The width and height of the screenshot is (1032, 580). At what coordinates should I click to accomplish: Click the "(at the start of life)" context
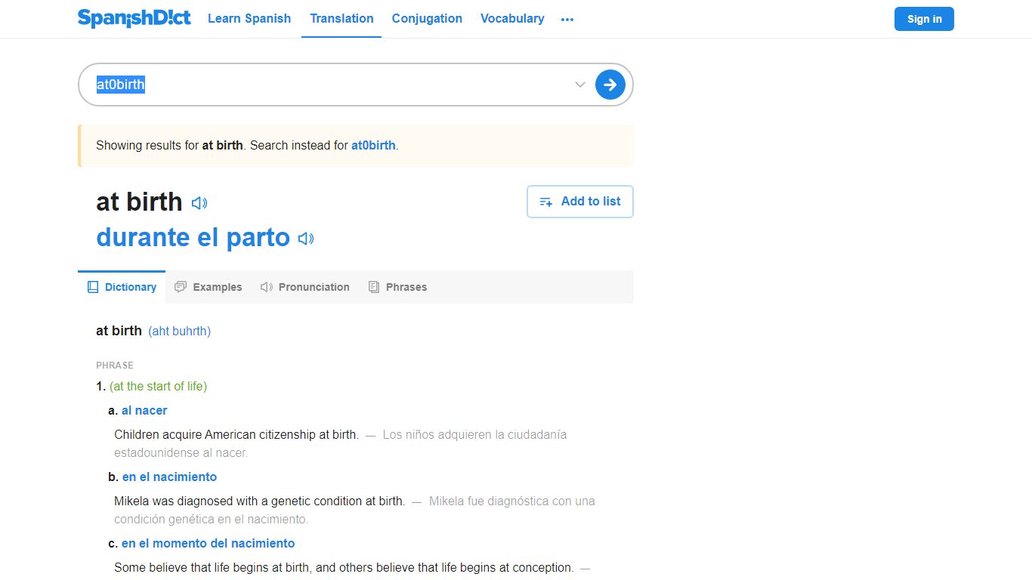158,386
